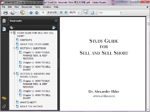Click the document vertical scrollbar thumb
The width and height of the screenshot is (150, 112).
148,24
